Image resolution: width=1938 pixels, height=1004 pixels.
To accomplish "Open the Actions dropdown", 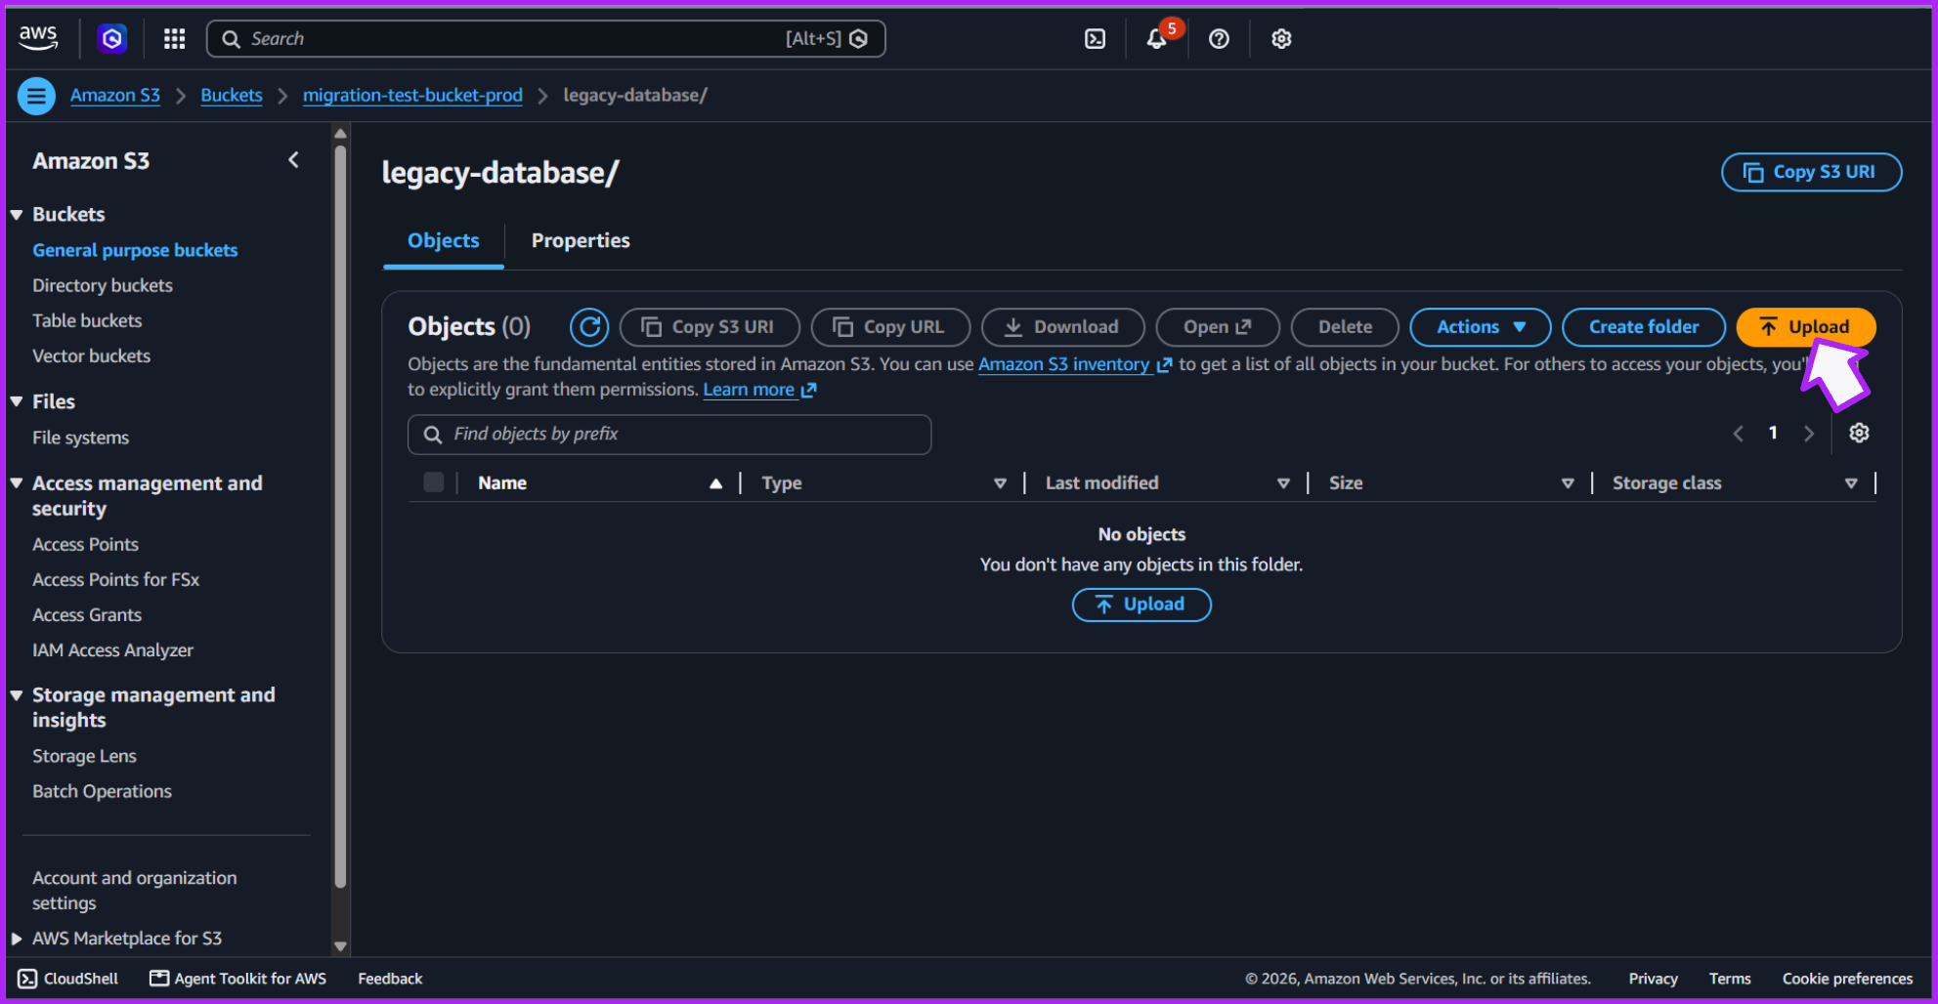I will click(1480, 327).
